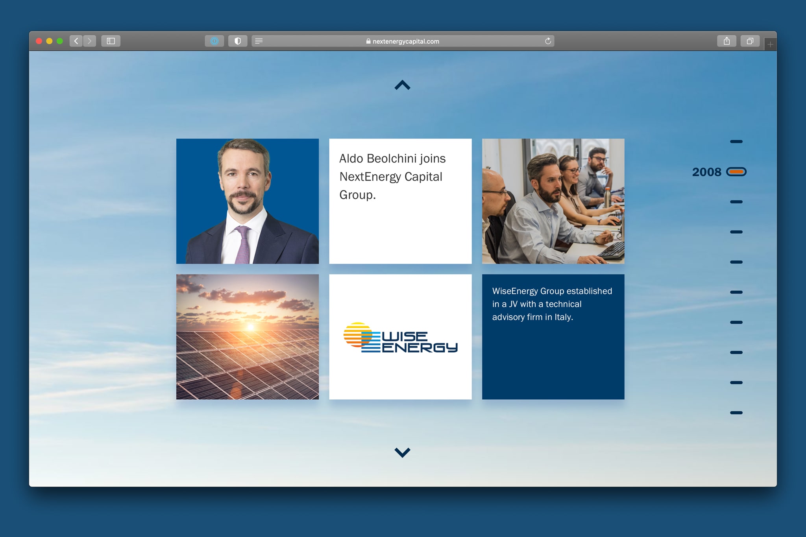Open the portrait photo of Aldo Beolchini
Viewport: 806px width, 537px height.
248,201
